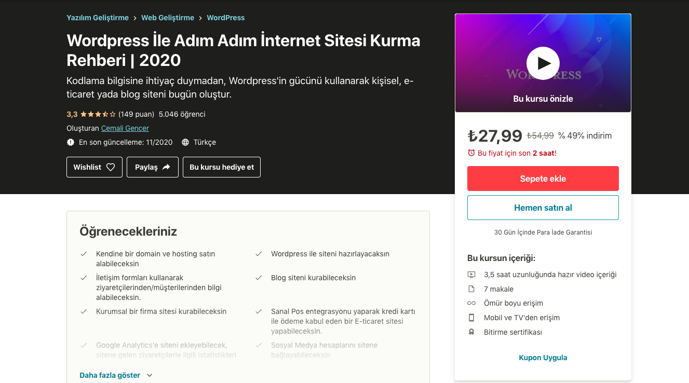Image resolution: width=689 pixels, height=383 pixels.
Task: Click the update badge icon beside En son güncelleme
Action: coord(71,142)
